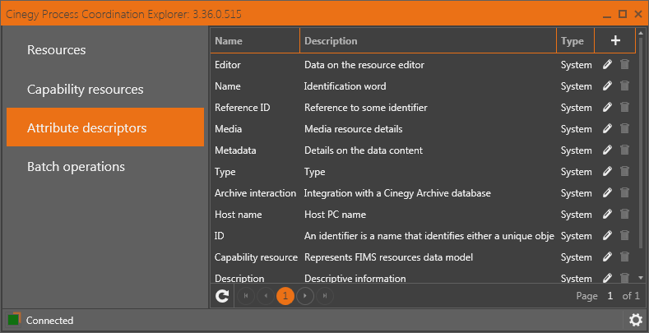Edit the Media descriptor
The image size is (649, 333).
pyautogui.click(x=607, y=128)
